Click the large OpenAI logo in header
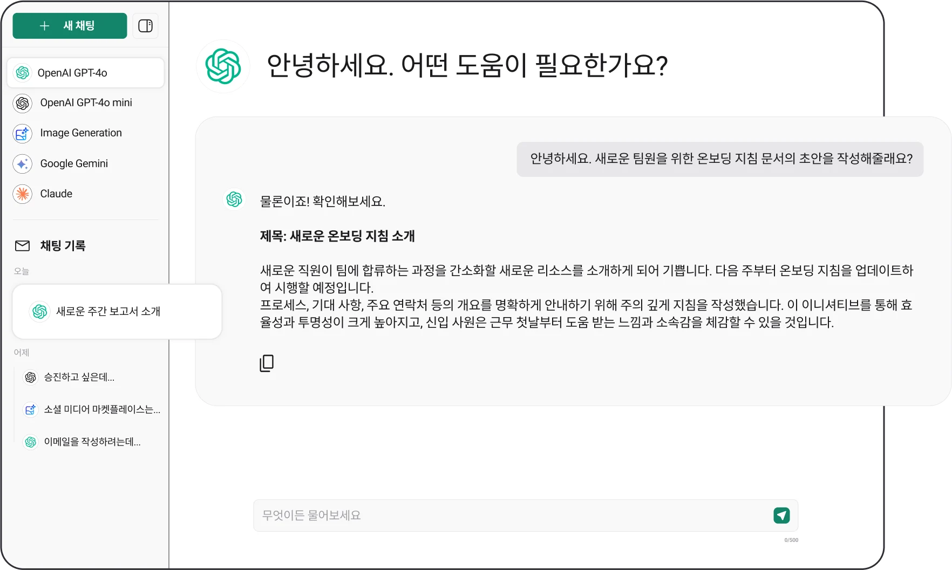Screen dimensions: 952x570 [x=223, y=66]
